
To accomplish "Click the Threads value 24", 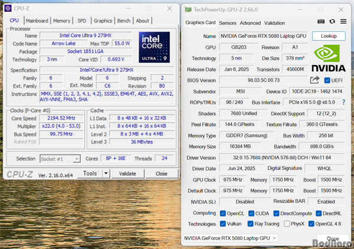I will coord(165,158).
